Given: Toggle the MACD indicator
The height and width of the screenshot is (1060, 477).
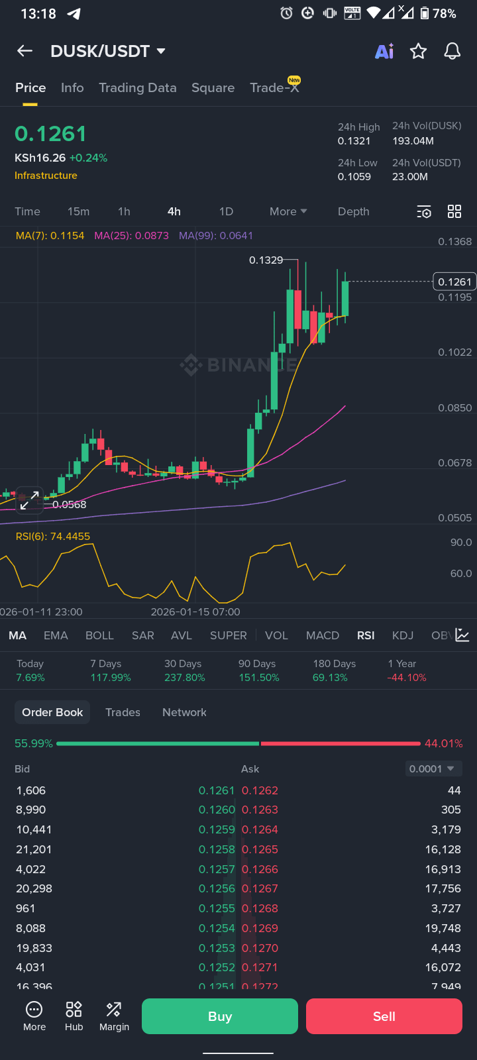Looking at the screenshot, I should [x=323, y=635].
